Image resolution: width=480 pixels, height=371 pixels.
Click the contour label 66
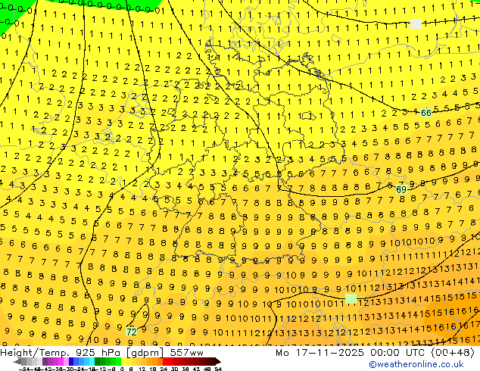click(x=425, y=113)
